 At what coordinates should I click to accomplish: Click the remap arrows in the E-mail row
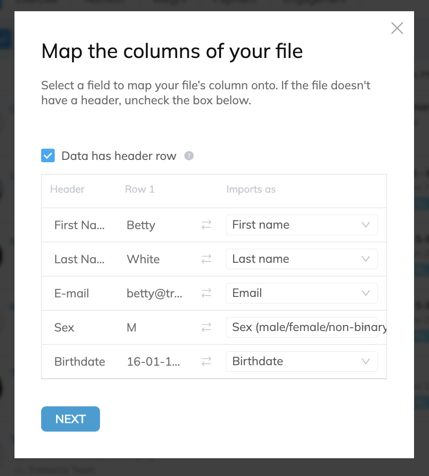(x=206, y=293)
